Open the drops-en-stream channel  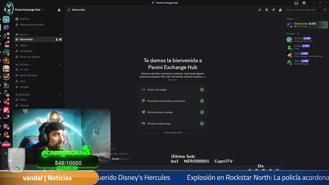[x=38, y=57]
